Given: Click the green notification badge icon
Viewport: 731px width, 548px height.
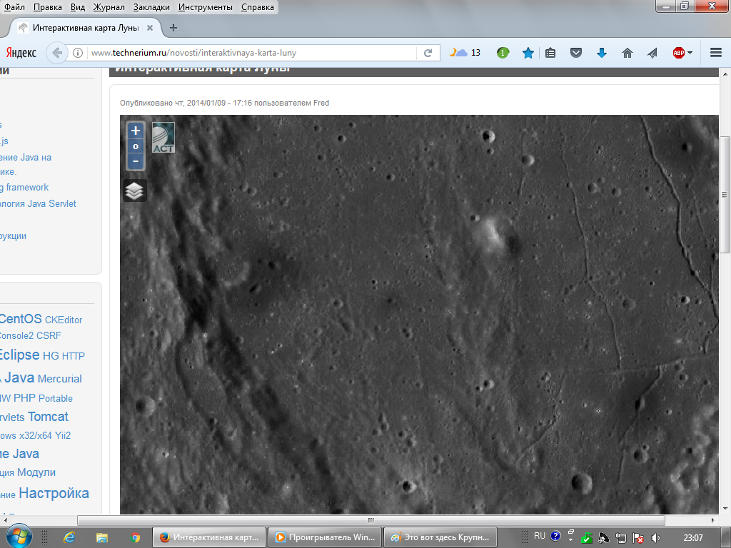Looking at the screenshot, I should [x=503, y=53].
